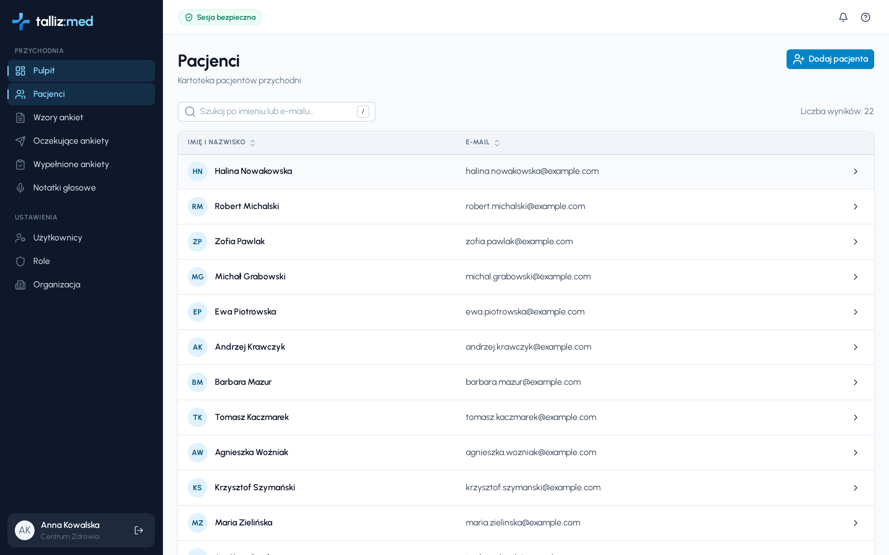The image size is (889, 555).
Task: Sort by E-mail column
Action: 482,142
